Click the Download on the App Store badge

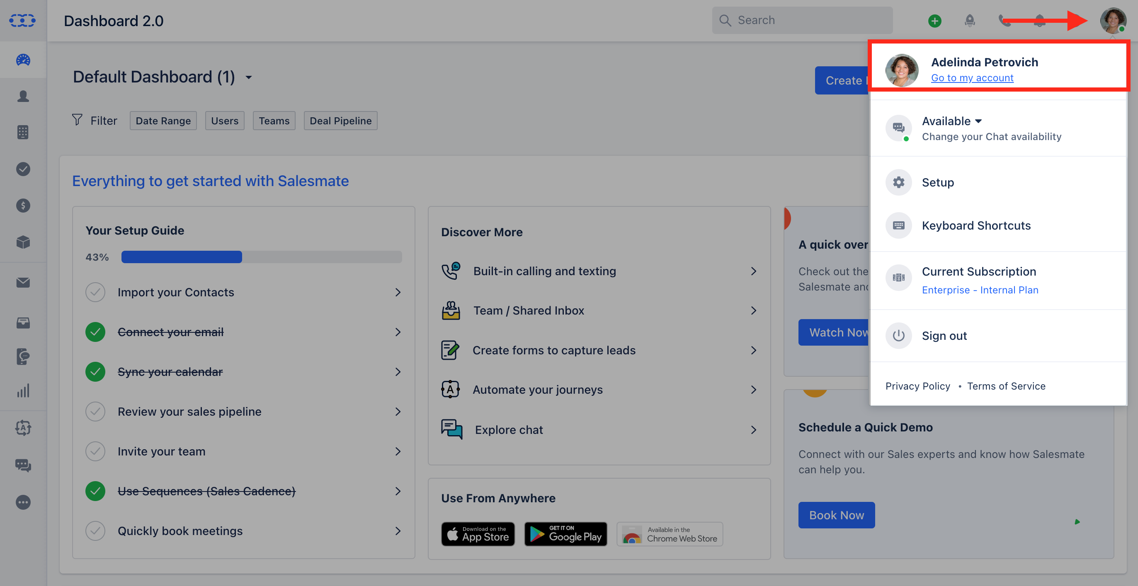tap(478, 534)
